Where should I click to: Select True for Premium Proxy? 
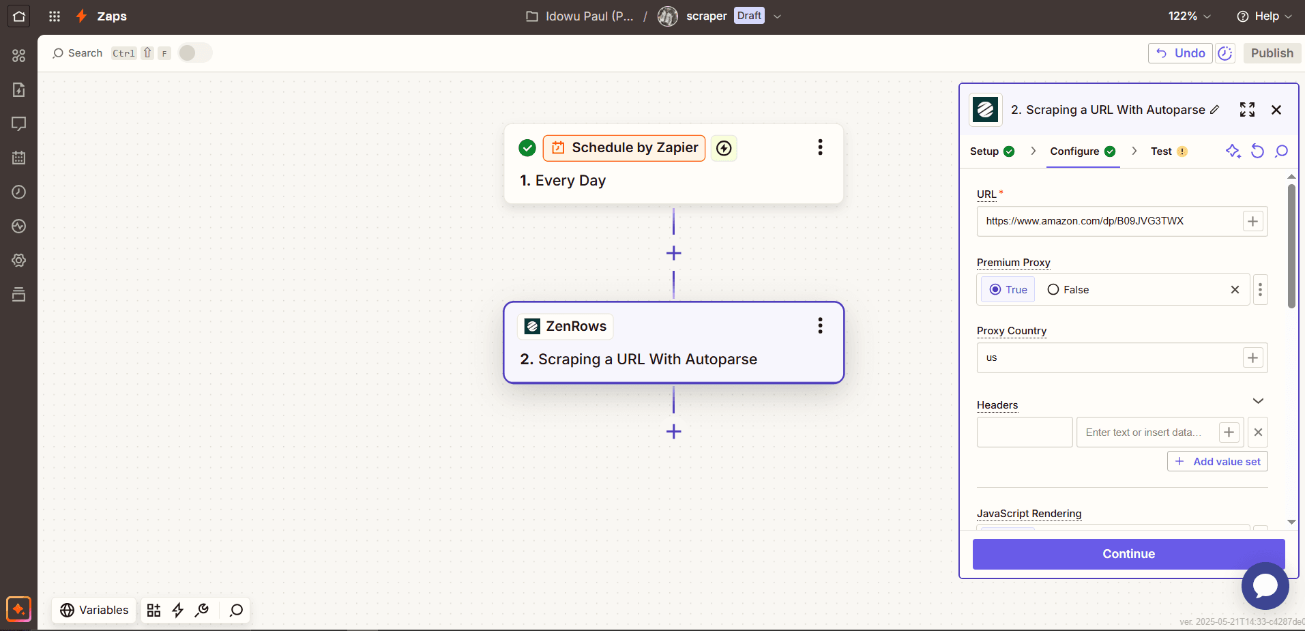pos(1008,290)
